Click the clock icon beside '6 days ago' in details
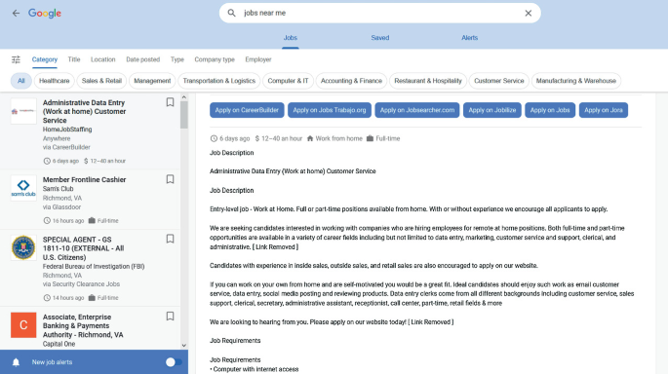668x374 pixels. click(x=214, y=138)
